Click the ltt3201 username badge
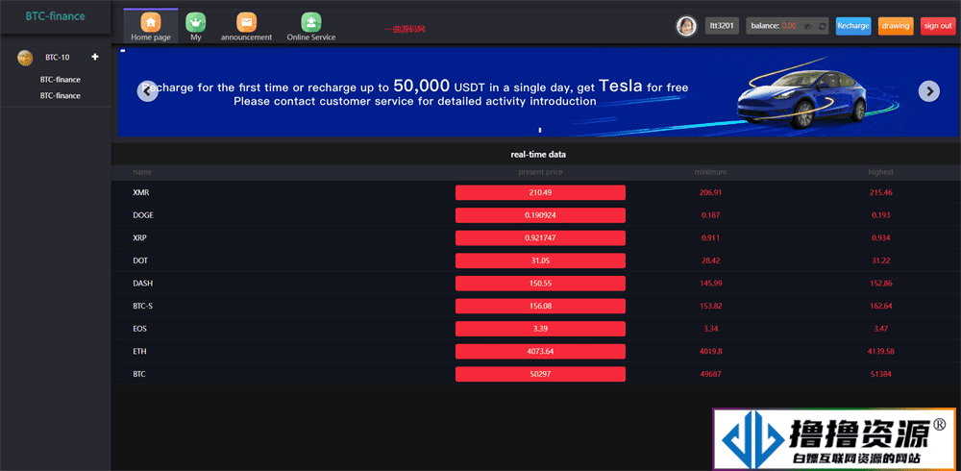Viewport: 961px width, 471px height. pos(722,26)
